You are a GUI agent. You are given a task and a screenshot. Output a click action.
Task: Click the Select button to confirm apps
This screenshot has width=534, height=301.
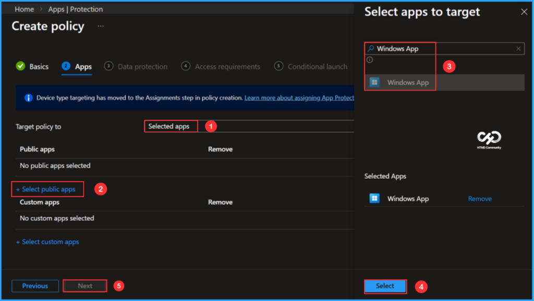pyautogui.click(x=384, y=286)
